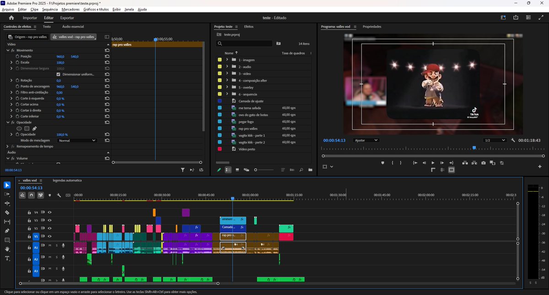
Task: Select the Hand tool
Action: point(7,249)
